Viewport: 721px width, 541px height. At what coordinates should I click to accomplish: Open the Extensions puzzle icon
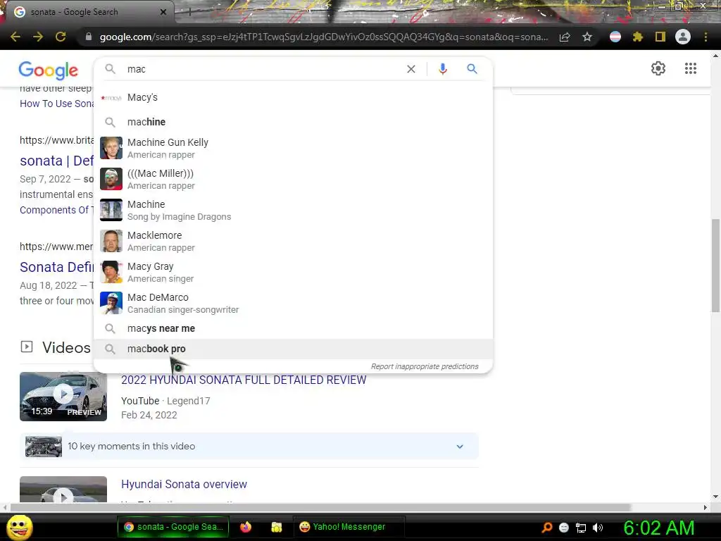tap(638, 37)
